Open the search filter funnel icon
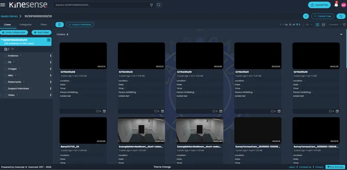This screenshot has height=170, width=347. coord(151,5)
